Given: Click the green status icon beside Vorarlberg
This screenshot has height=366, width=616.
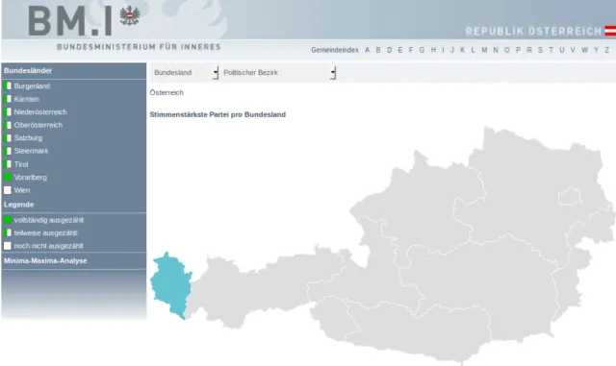Looking at the screenshot, I should (8, 177).
